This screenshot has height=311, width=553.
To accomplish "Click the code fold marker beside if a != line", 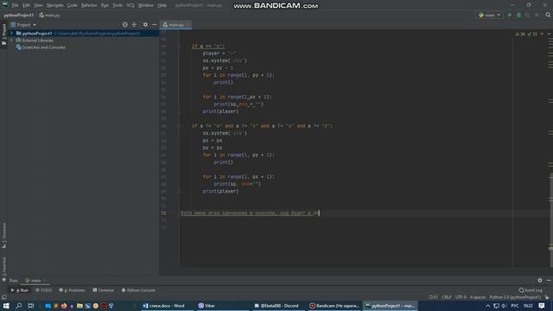I will (179, 126).
